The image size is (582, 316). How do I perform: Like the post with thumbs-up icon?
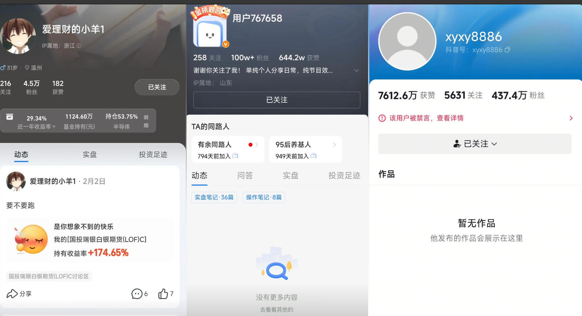[163, 294]
